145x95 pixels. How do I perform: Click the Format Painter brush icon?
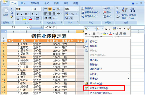point(12,16)
